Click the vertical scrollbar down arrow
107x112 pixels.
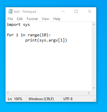[94, 88]
